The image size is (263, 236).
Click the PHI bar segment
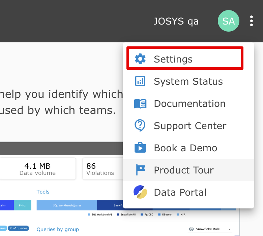(23, 205)
